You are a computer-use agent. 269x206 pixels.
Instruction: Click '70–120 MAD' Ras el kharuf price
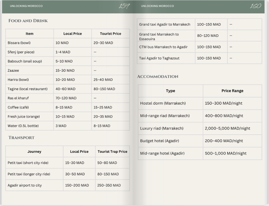(66, 98)
